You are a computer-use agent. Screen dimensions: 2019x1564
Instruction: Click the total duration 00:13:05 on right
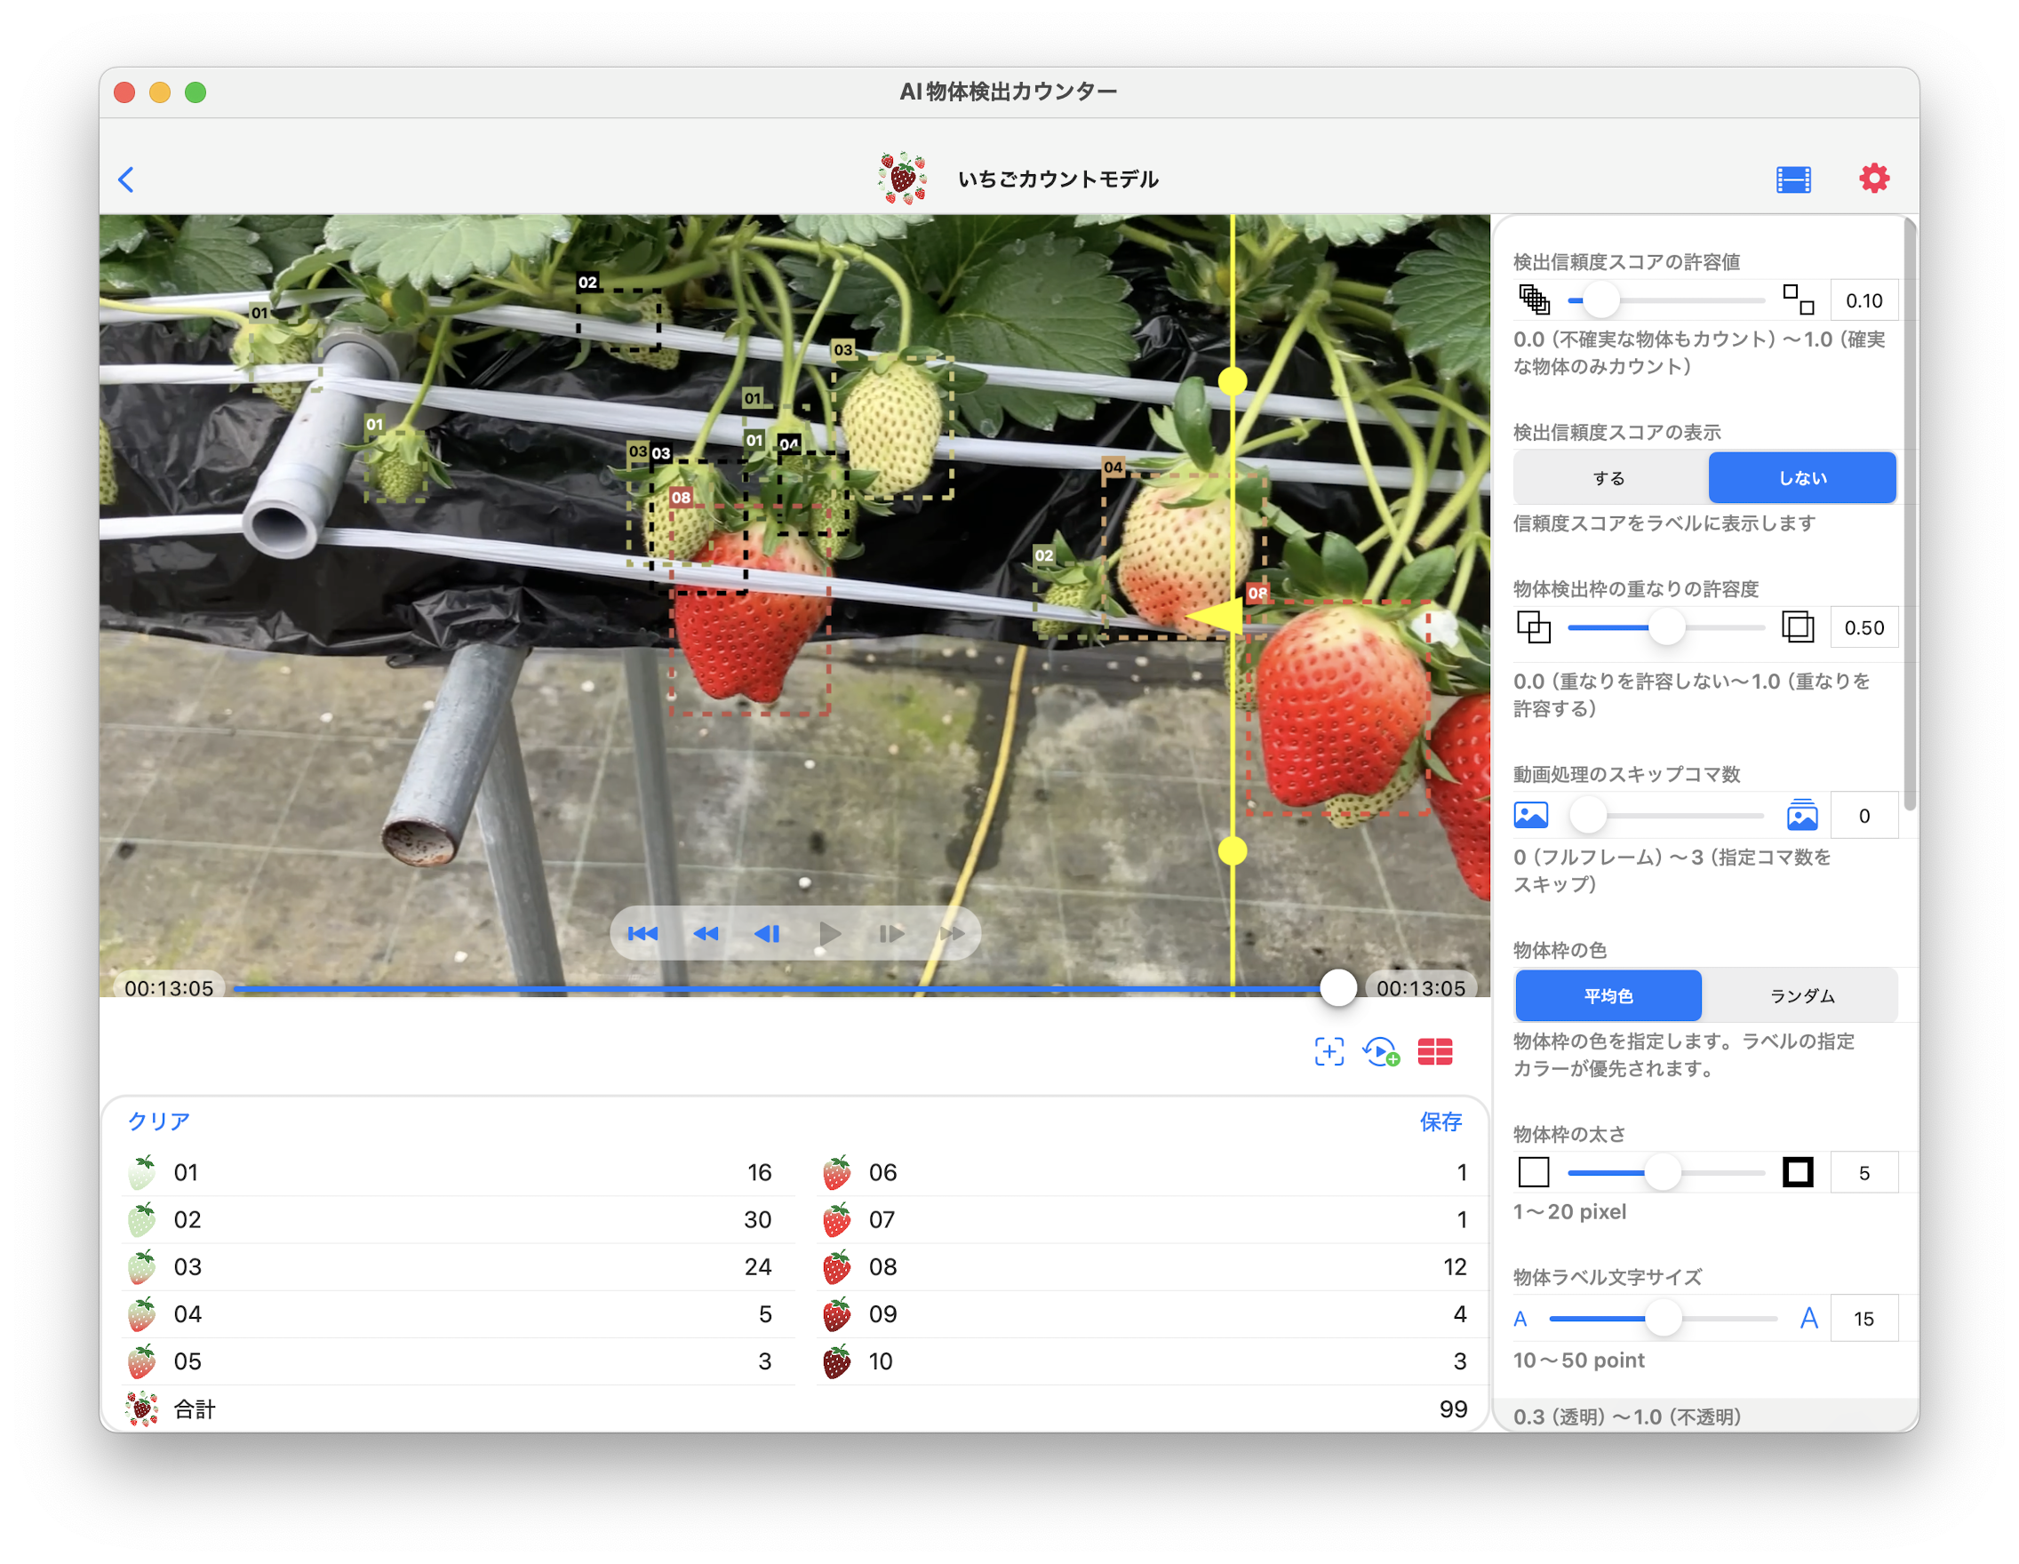(1420, 988)
